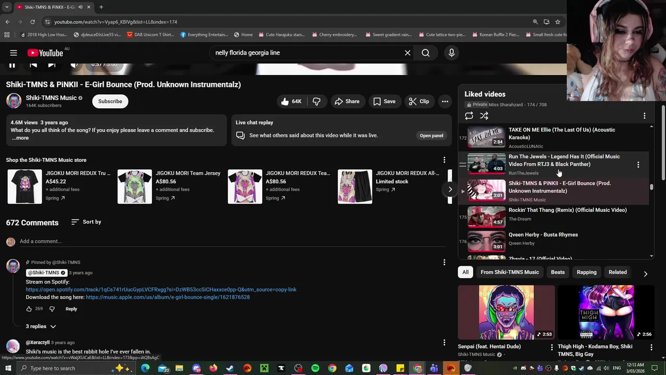The width and height of the screenshot is (666, 375).
Task: Open Microsoft Teams from the taskbar
Action: (x=434, y=368)
